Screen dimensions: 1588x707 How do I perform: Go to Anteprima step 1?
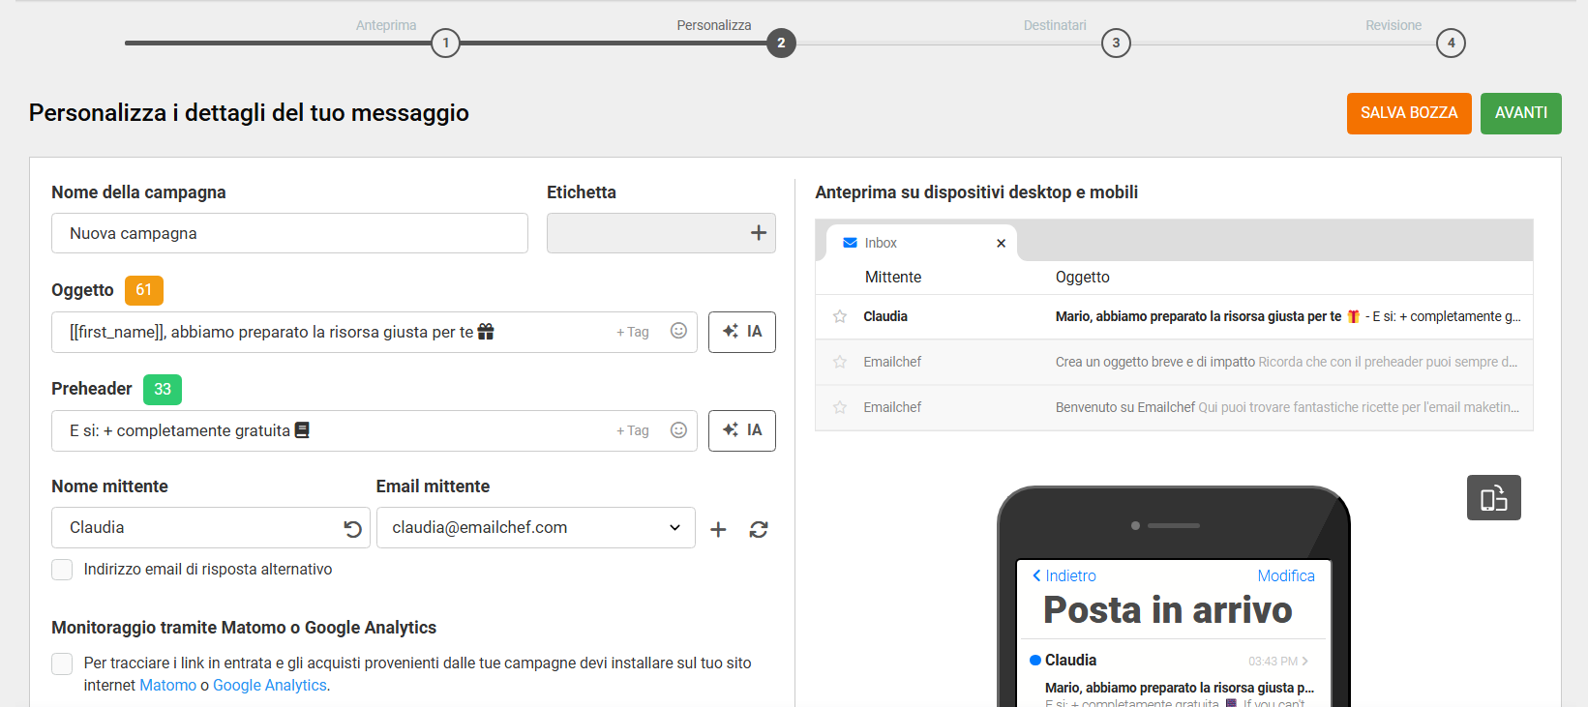(x=445, y=44)
